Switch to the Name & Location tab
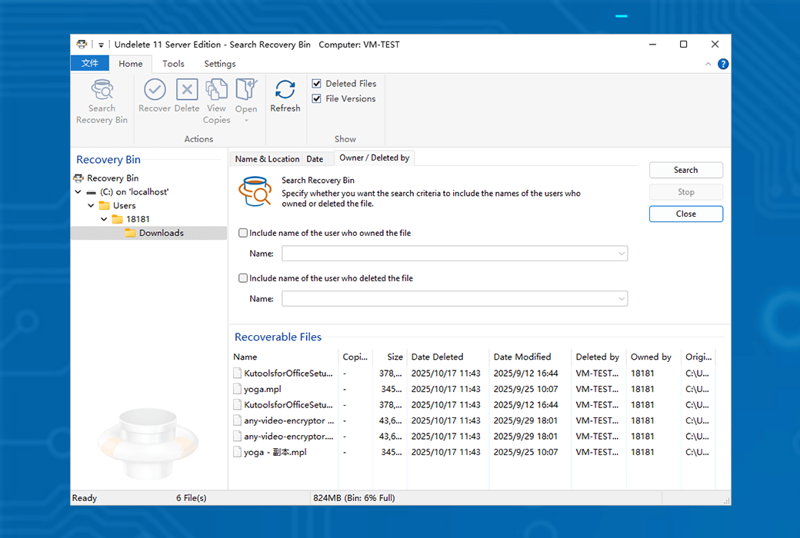The image size is (800, 538). (x=267, y=159)
